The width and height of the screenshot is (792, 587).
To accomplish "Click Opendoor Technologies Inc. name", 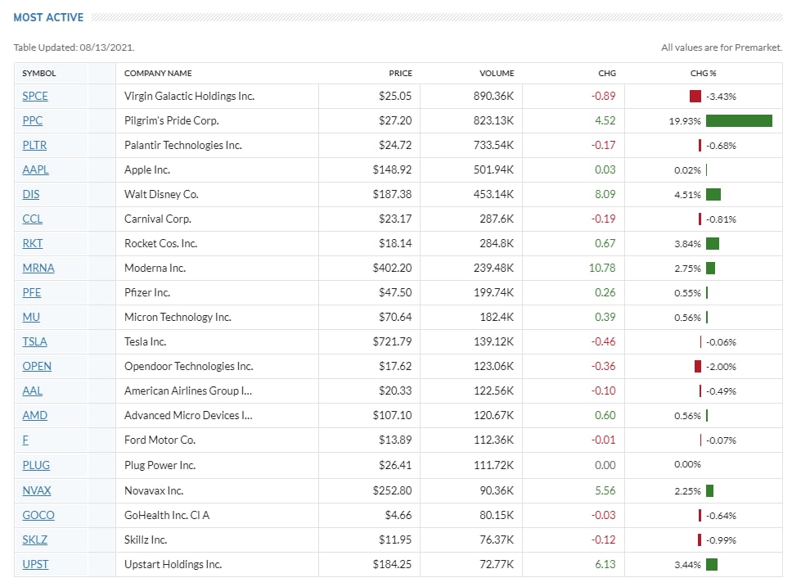I will [189, 366].
